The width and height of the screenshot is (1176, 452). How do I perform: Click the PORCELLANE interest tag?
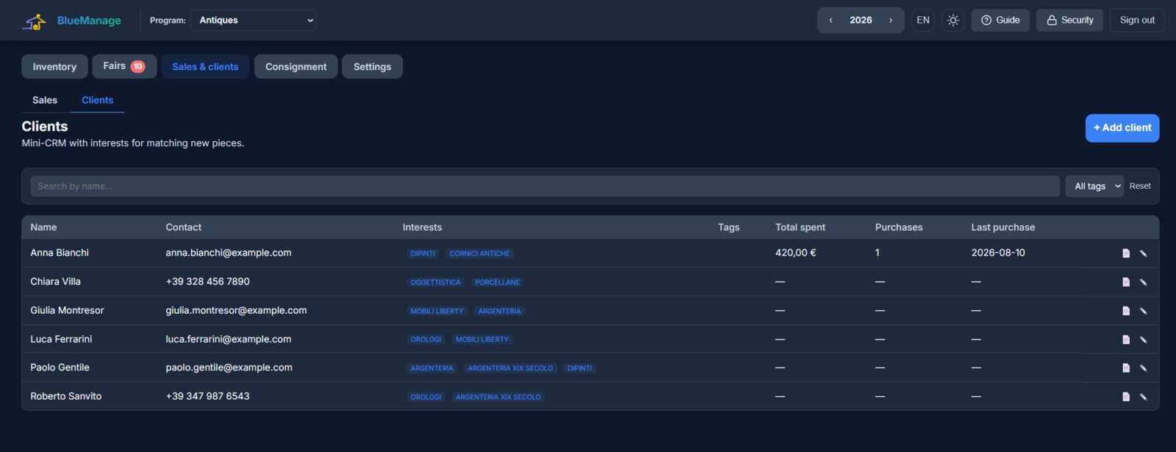(498, 282)
